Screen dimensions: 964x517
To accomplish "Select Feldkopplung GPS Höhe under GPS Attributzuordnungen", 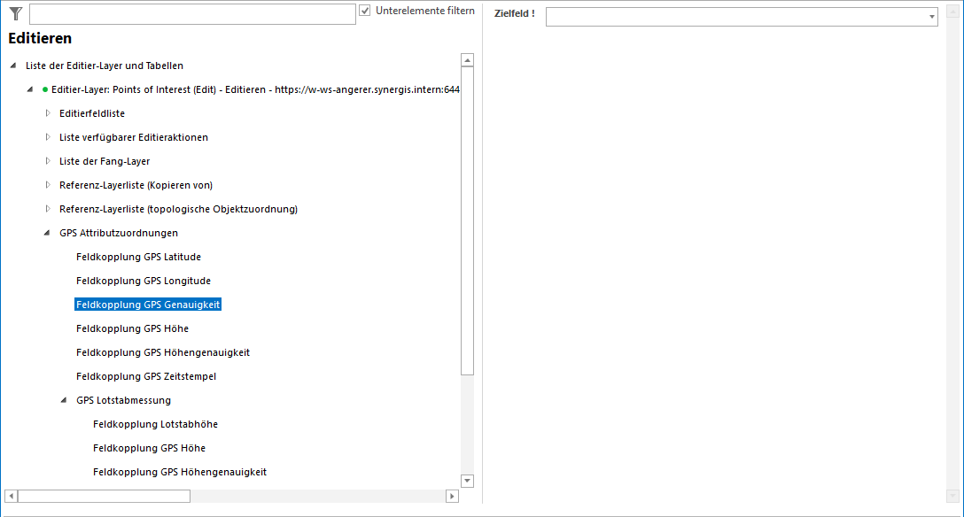I will [x=132, y=329].
